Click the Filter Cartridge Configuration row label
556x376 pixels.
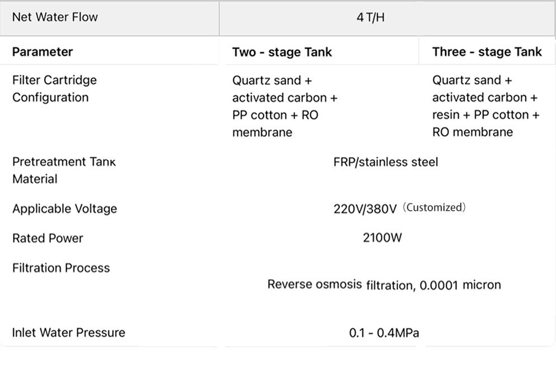[54, 89]
